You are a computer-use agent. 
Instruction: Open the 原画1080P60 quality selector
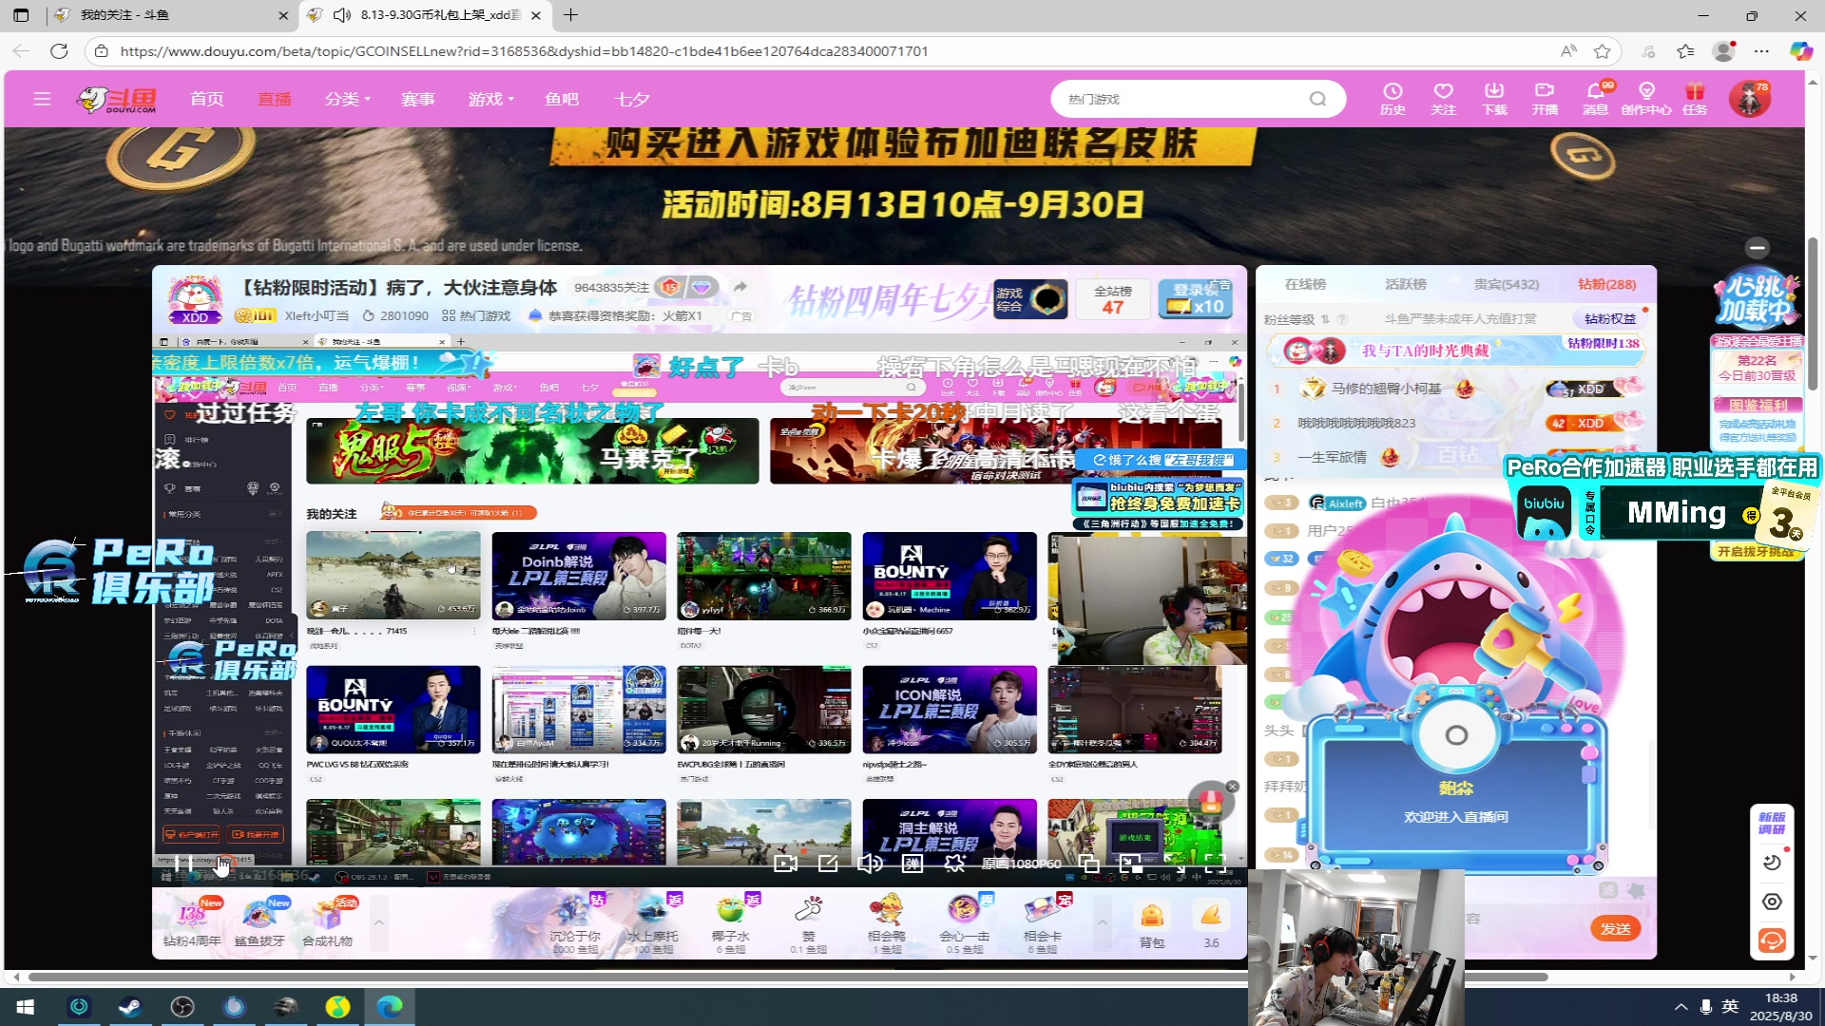click(x=1021, y=864)
